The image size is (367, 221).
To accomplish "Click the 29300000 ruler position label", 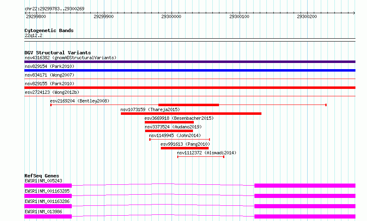I will tap(171, 16).
